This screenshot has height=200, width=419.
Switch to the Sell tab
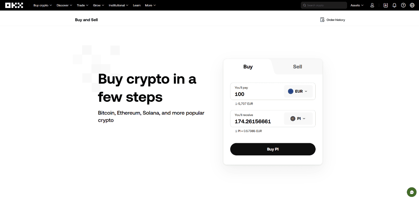pos(297,67)
